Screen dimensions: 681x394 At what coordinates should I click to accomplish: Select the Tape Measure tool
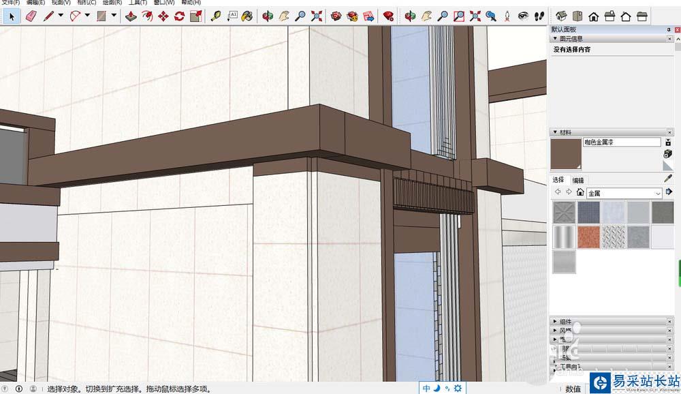216,16
